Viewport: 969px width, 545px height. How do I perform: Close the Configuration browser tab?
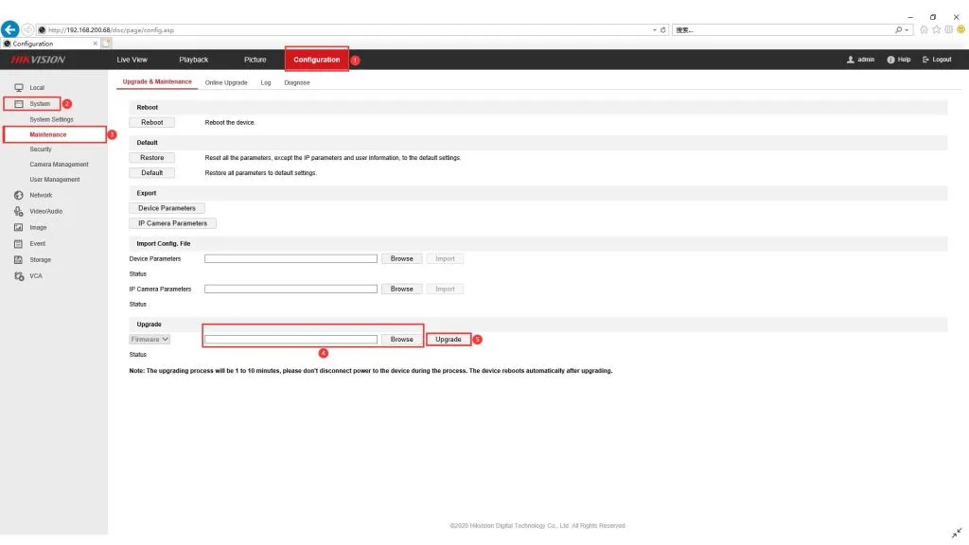pyautogui.click(x=96, y=44)
